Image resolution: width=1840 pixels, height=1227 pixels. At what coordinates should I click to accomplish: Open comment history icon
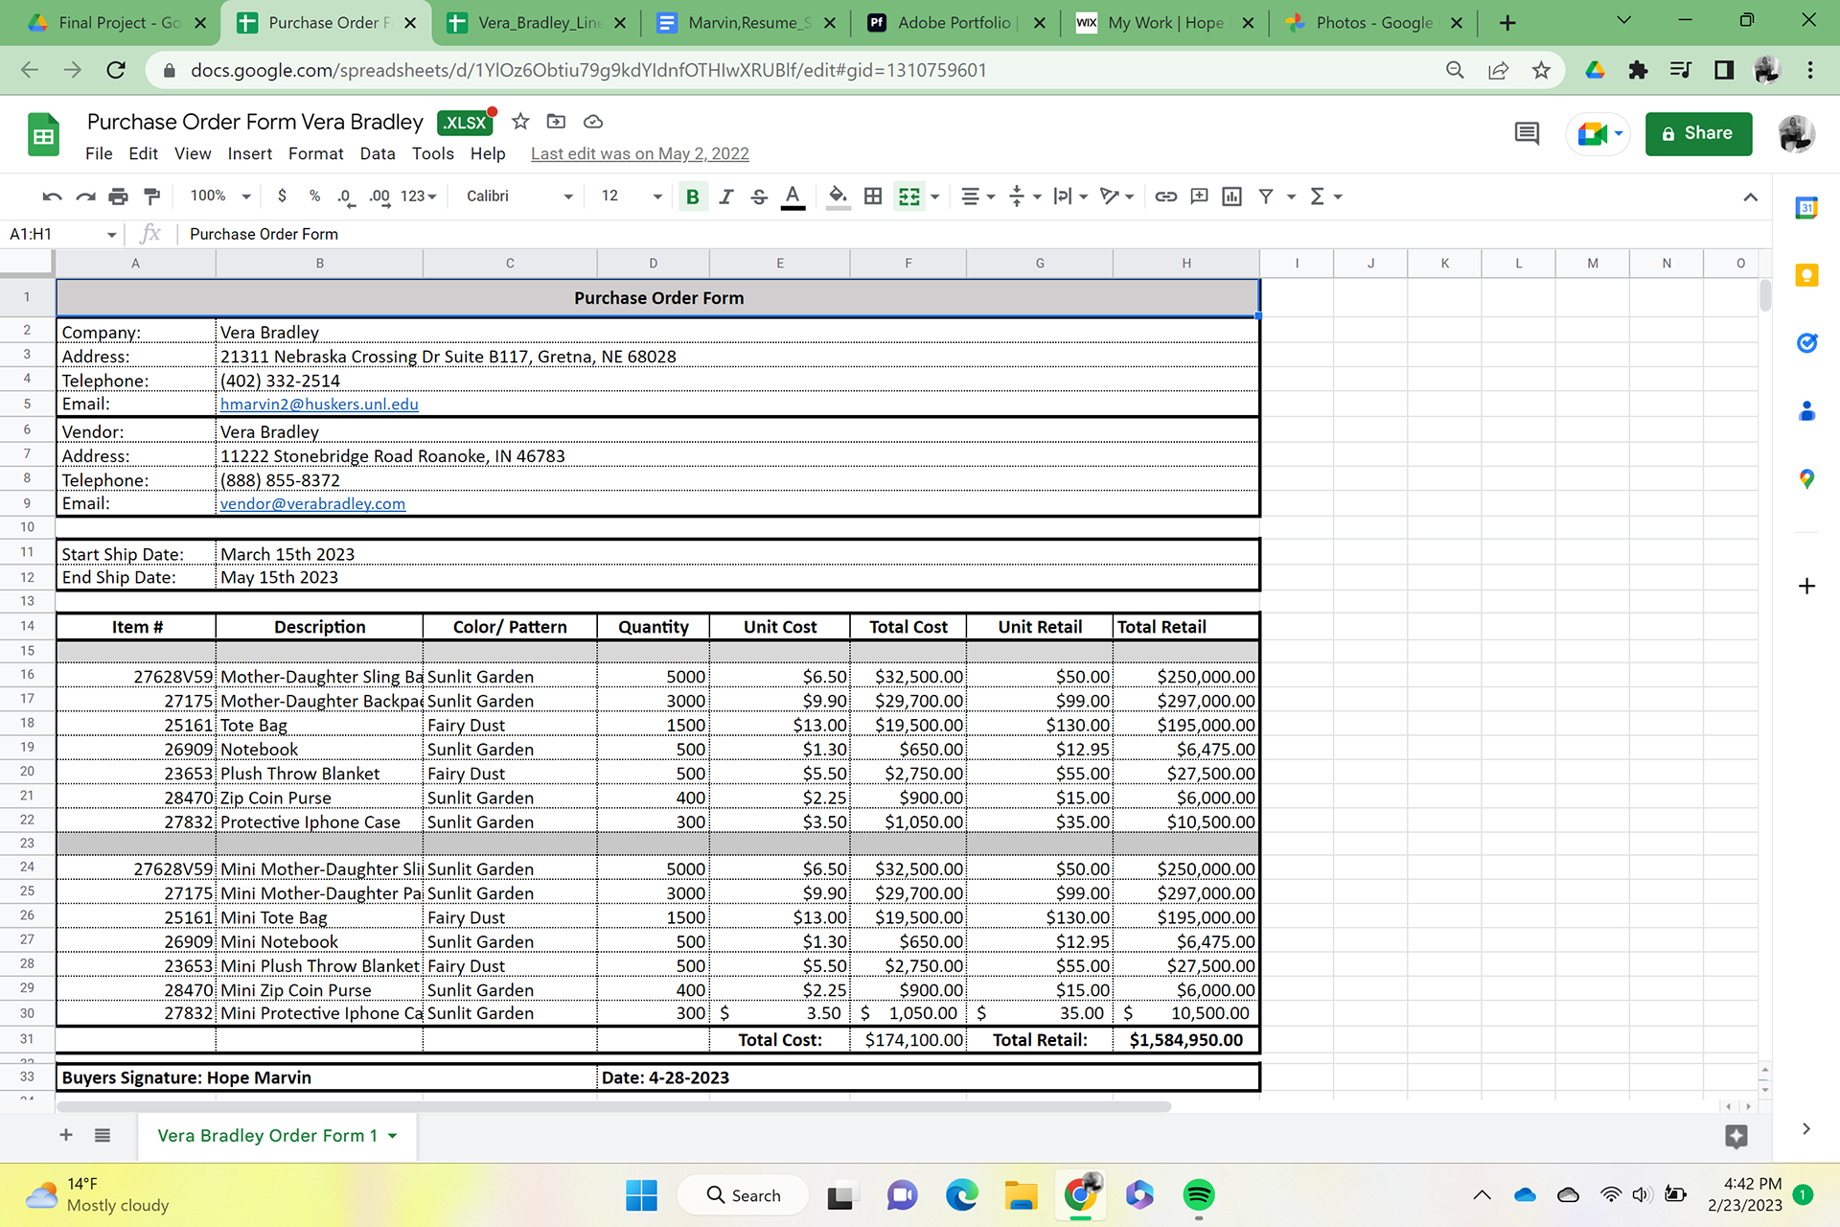click(1527, 133)
